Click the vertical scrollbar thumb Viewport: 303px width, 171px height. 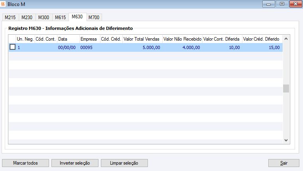(x=286, y=88)
